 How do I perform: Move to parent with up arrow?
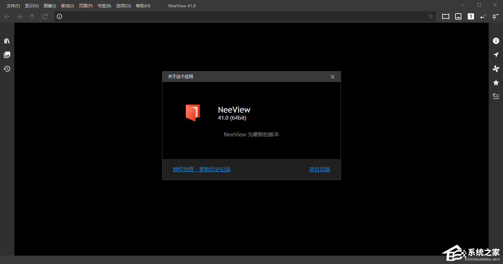(x=32, y=16)
